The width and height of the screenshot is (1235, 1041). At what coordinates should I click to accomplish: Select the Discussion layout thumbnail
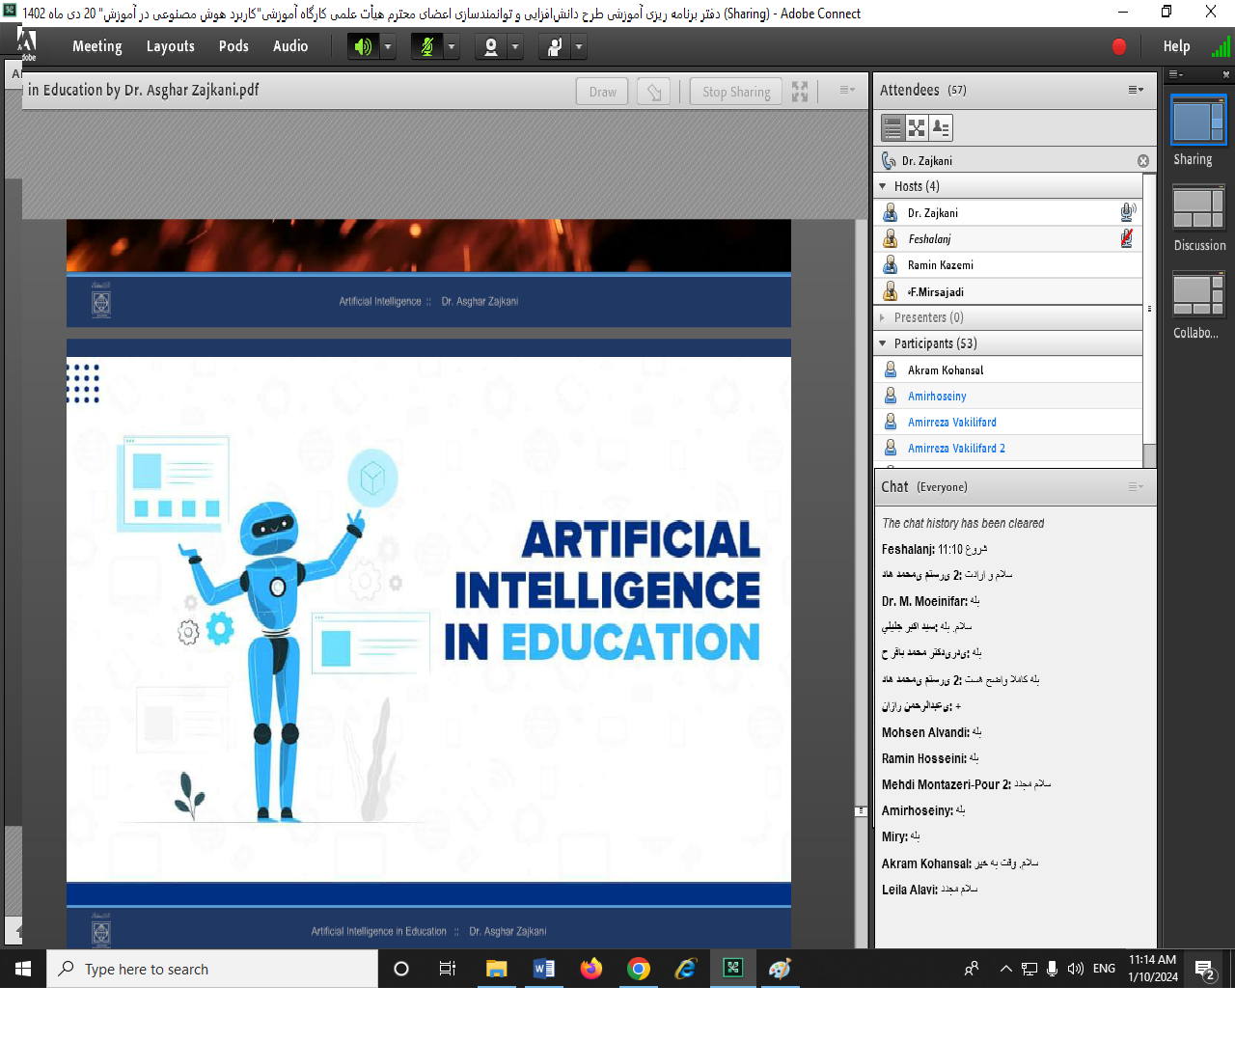(x=1198, y=208)
